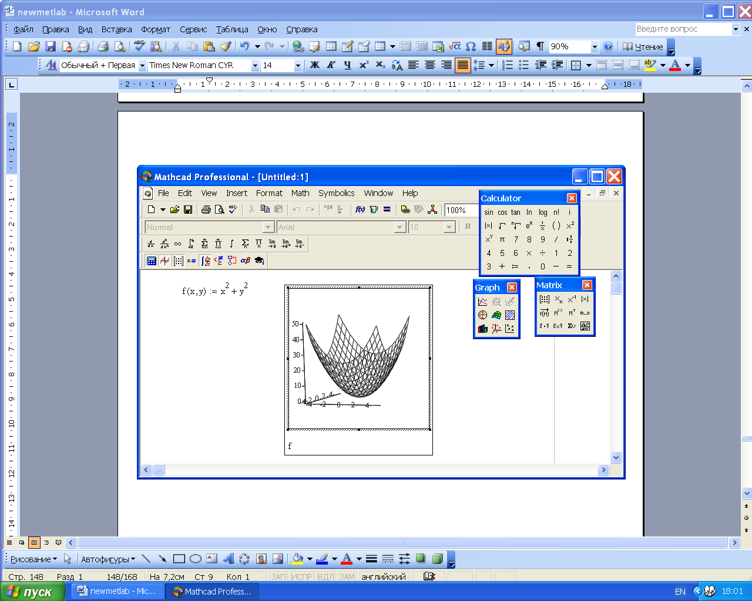Open Word help via the question-mark icon
This screenshot has height=601, width=752.
[608, 46]
